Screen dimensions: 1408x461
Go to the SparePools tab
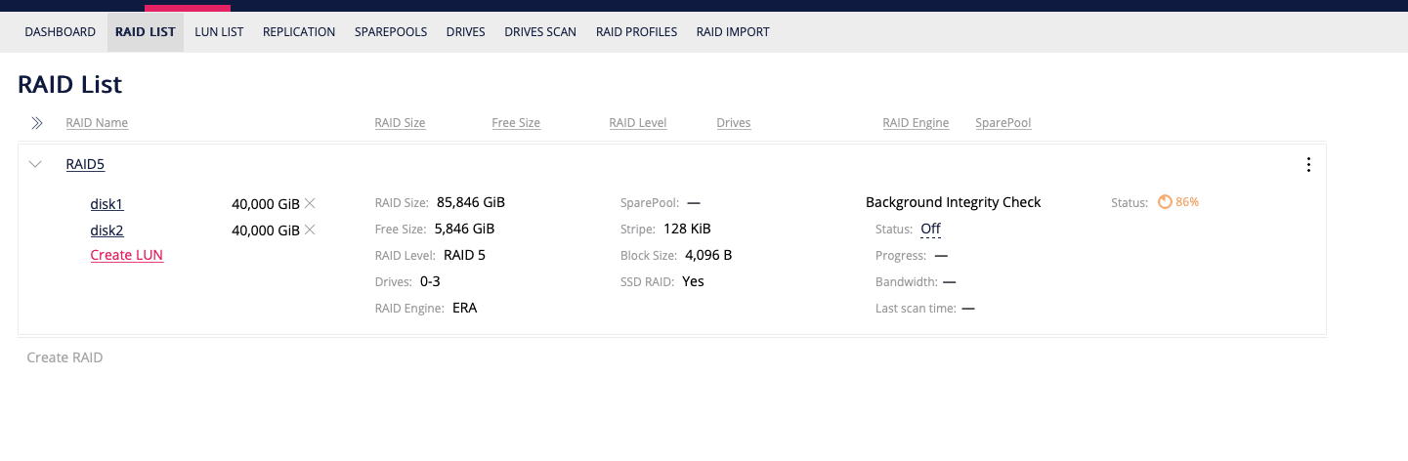click(391, 32)
